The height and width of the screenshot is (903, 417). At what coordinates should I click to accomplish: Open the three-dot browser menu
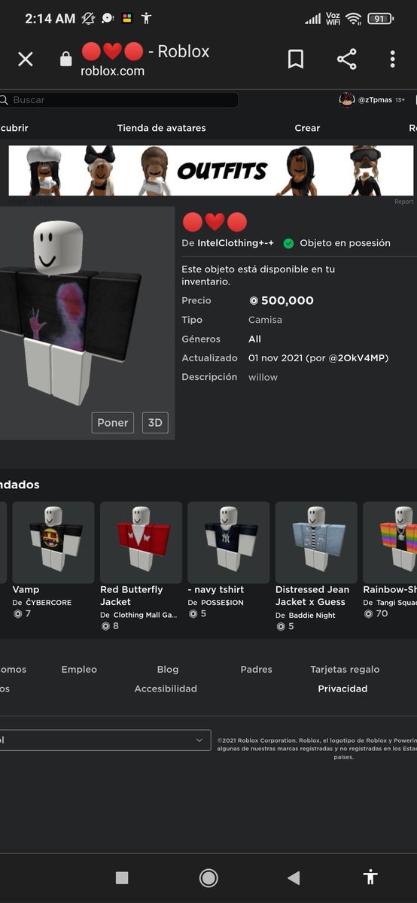pyautogui.click(x=392, y=59)
